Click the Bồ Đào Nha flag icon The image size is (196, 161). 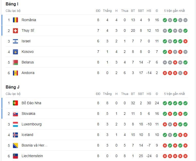pyautogui.click(x=15, y=103)
